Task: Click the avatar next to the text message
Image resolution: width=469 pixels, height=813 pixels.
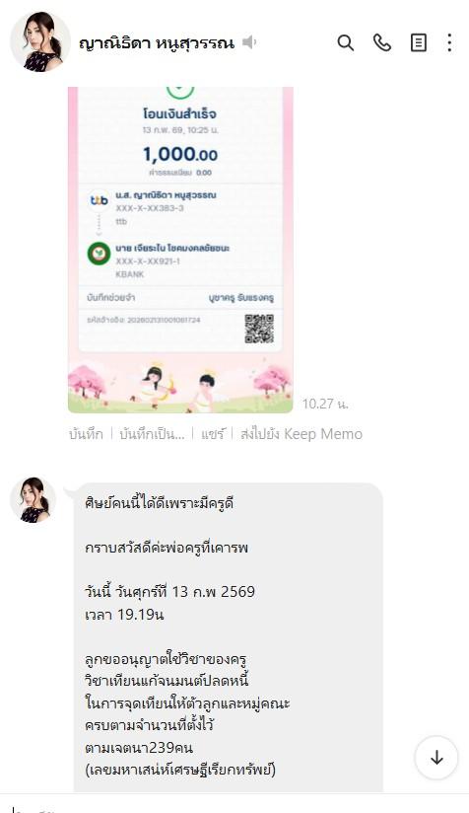Action: (x=33, y=500)
